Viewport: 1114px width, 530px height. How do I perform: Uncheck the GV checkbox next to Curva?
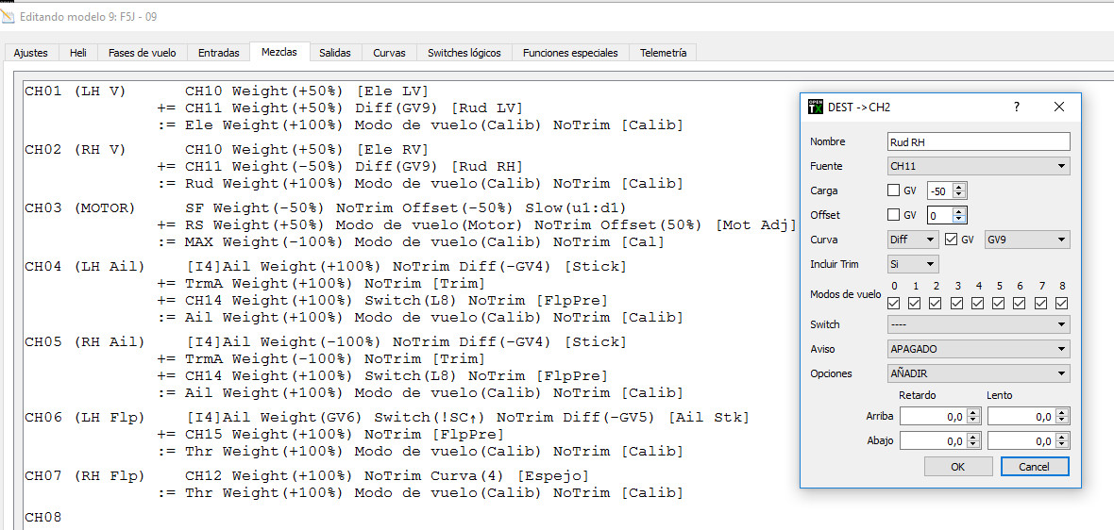click(952, 240)
